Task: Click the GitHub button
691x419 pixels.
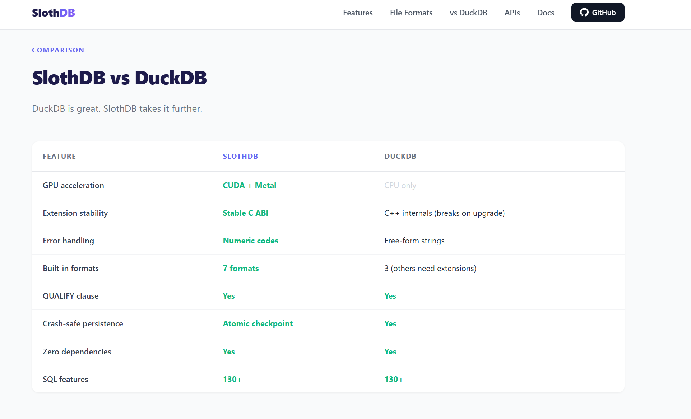Action: [x=597, y=12]
